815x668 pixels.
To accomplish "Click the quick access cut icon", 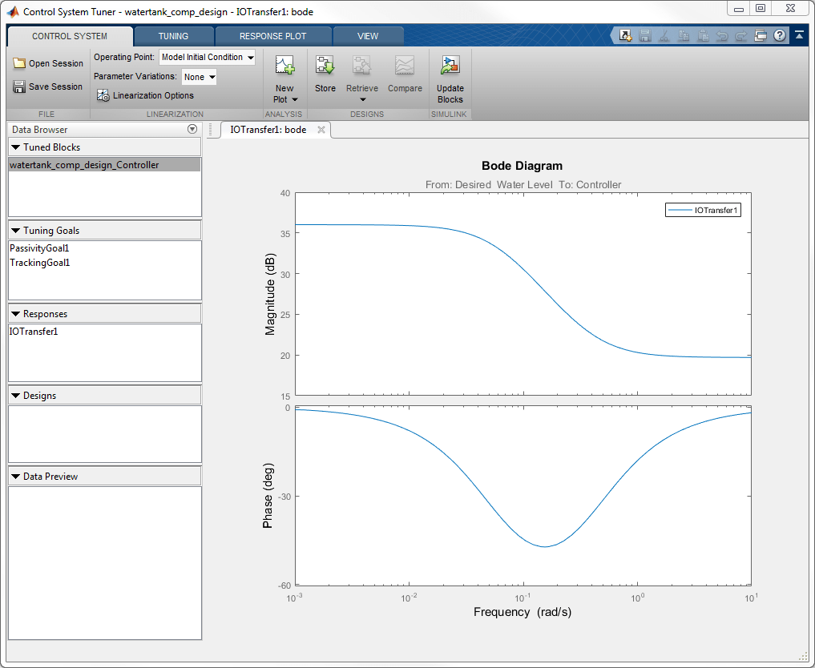I will point(664,36).
